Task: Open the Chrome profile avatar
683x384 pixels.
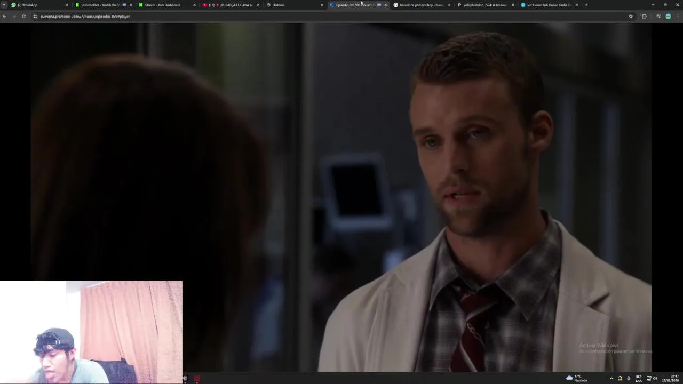Action: pos(668,17)
